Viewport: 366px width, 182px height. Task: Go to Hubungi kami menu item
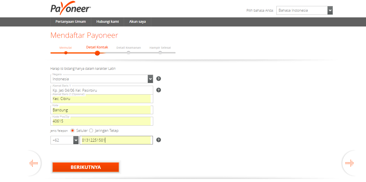(x=108, y=22)
